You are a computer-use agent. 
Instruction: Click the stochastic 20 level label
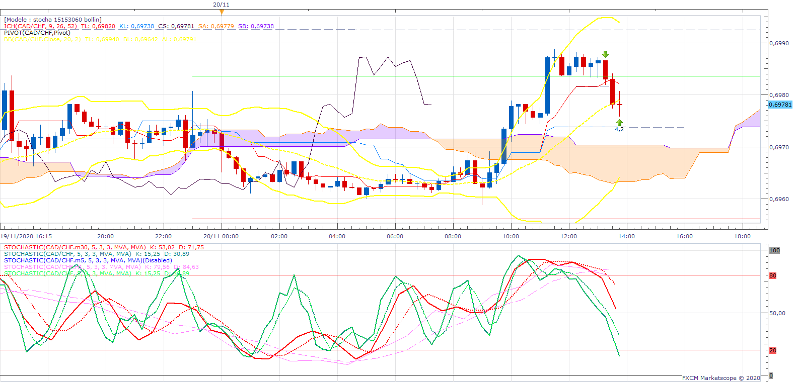tap(773, 350)
